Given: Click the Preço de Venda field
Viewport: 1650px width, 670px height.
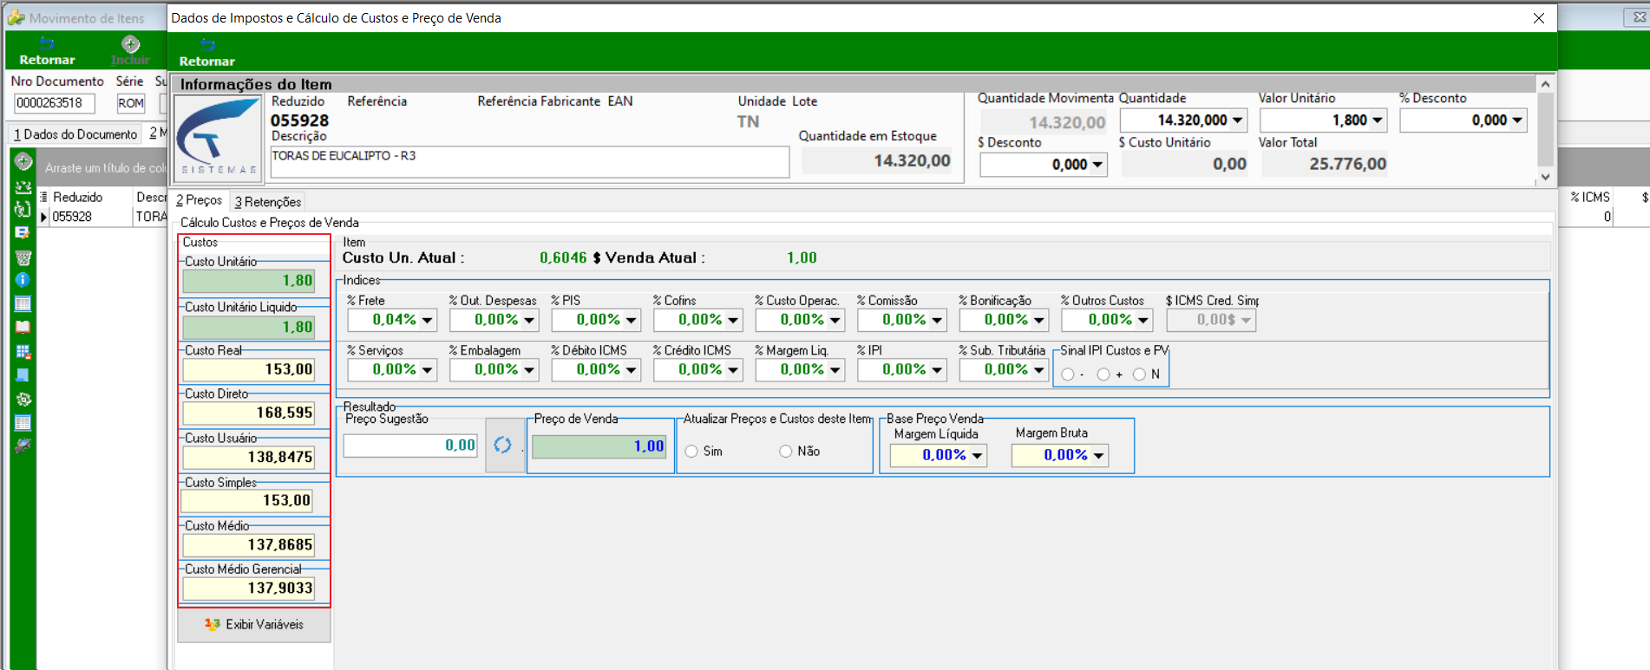Looking at the screenshot, I should (x=599, y=446).
